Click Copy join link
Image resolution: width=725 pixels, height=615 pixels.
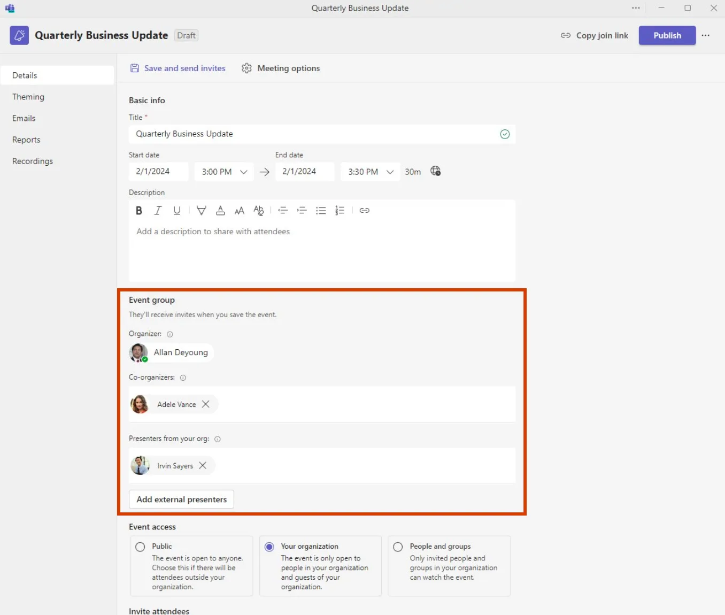[595, 35]
